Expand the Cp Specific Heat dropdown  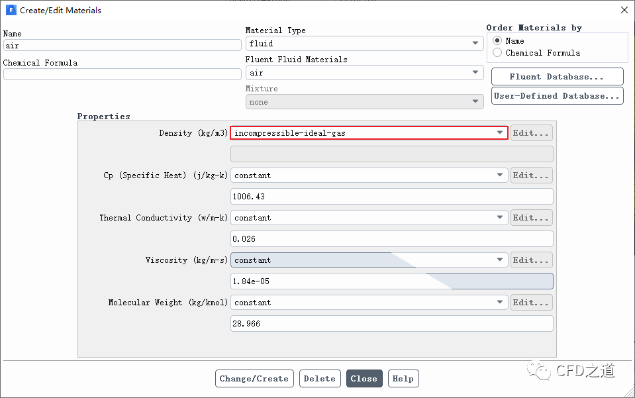tap(369, 175)
